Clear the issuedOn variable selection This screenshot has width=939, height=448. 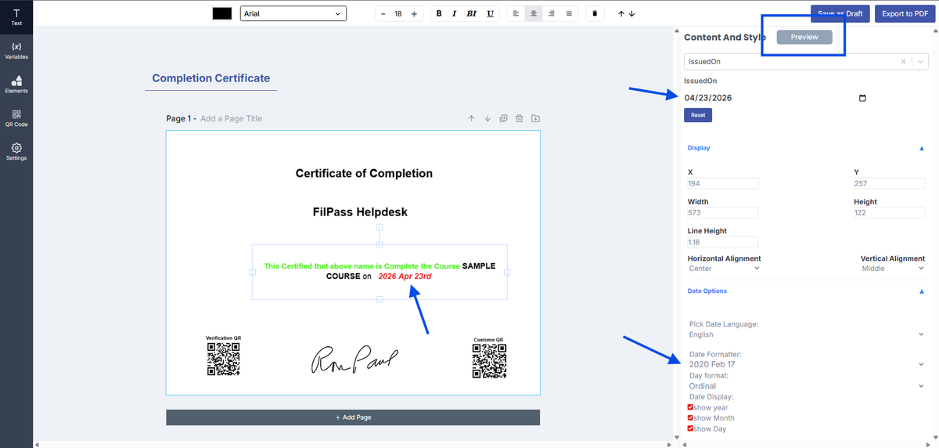[x=903, y=61]
